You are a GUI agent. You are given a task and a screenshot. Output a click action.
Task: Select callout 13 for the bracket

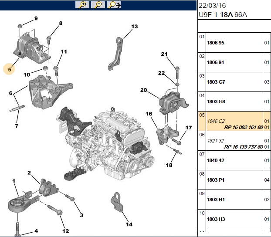click(135, 27)
